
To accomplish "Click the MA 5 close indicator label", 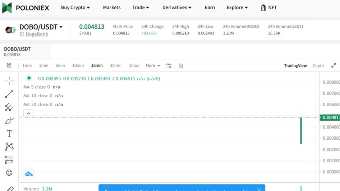I will coord(36,87).
